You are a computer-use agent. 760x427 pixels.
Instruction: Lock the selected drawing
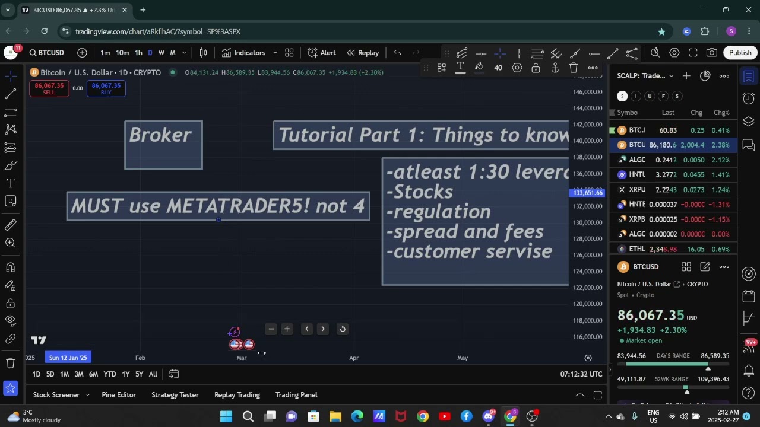click(x=536, y=68)
